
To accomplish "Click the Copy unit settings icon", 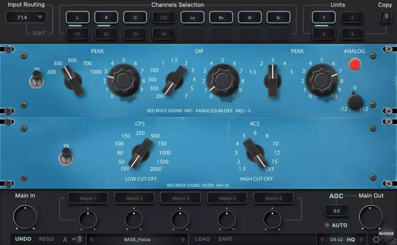I will click(x=385, y=17).
